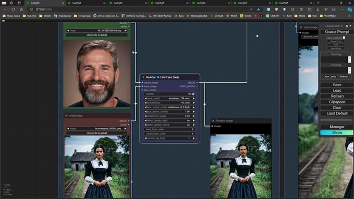Click the lower Load Image node's IMAGE output socket
Image resolution: width=354 pixels, height=199 pixels.
click(129, 121)
